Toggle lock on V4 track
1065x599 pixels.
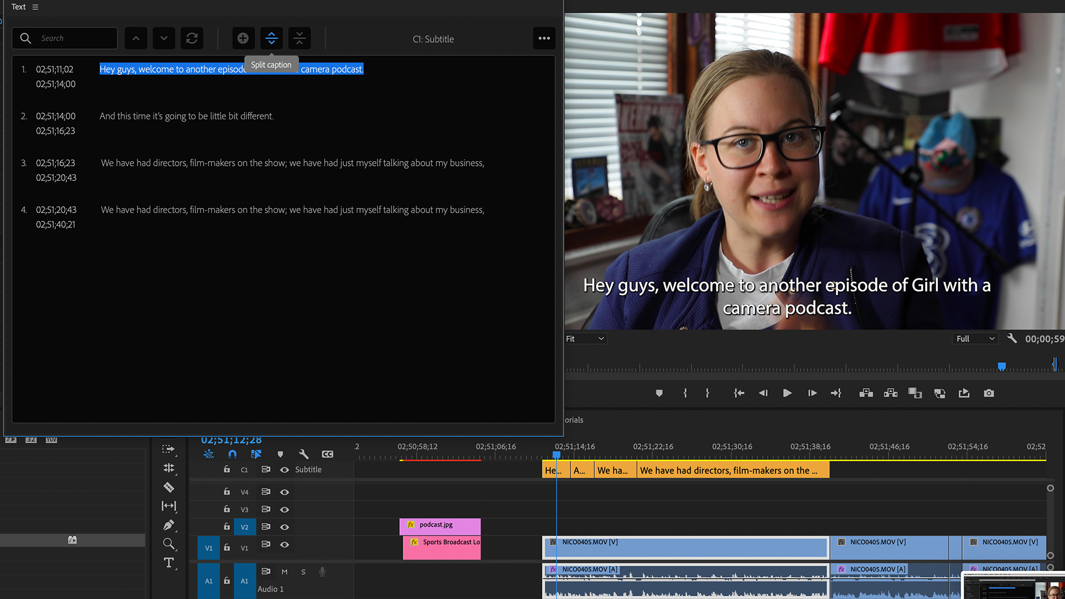pyautogui.click(x=226, y=491)
